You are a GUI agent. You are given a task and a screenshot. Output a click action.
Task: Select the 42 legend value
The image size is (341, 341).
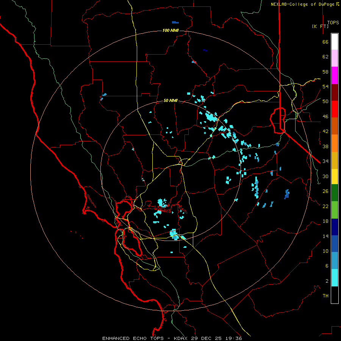(x=325, y=131)
